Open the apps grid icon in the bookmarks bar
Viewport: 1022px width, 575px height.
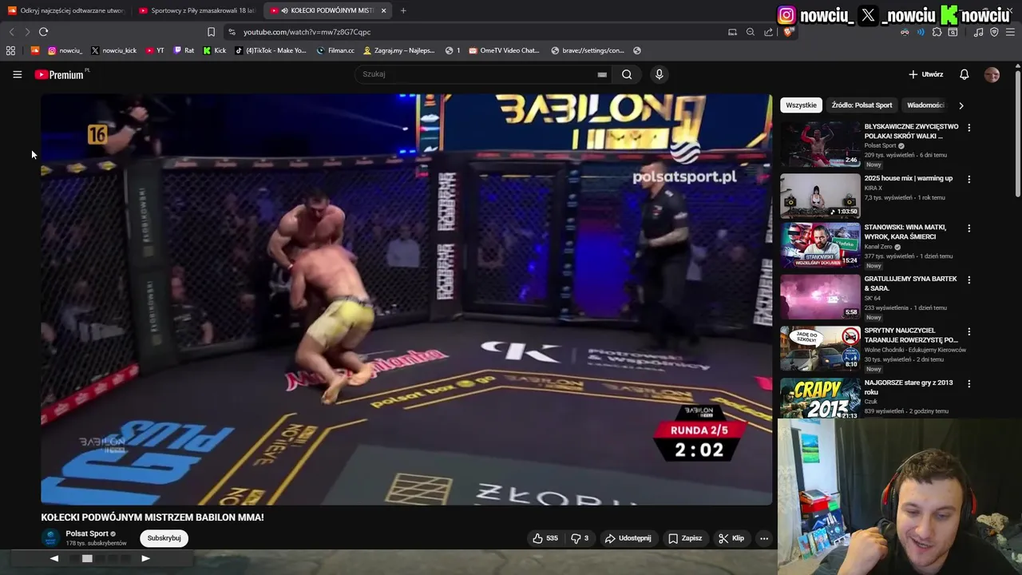click(10, 50)
